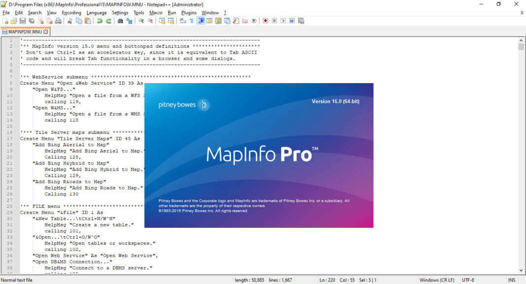This screenshot has width=526, height=284.
Task: Click the line '"&New Table...\tCtrl+N/W^N"'
Action: pyautogui.click(x=74, y=219)
